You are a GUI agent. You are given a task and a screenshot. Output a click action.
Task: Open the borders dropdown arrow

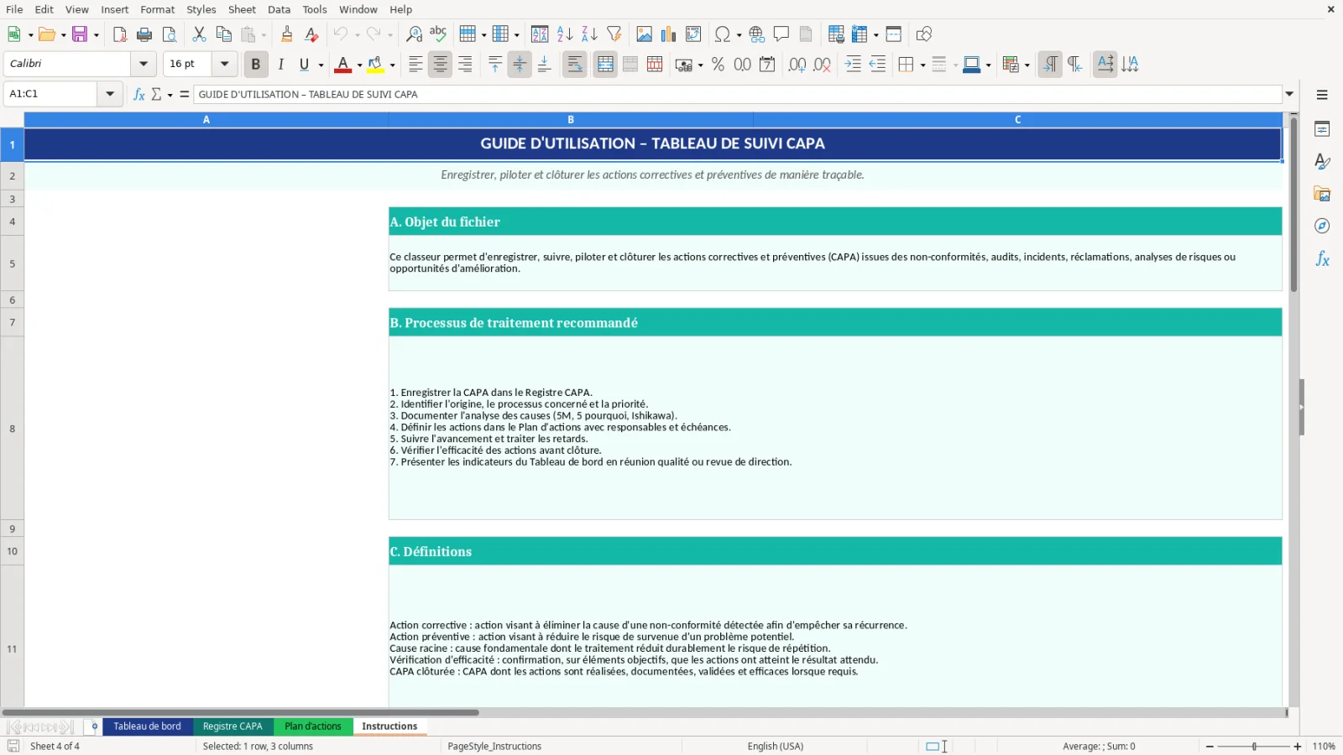(922, 65)
